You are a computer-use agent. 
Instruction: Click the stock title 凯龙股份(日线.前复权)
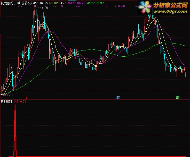(x=16, y=3)
